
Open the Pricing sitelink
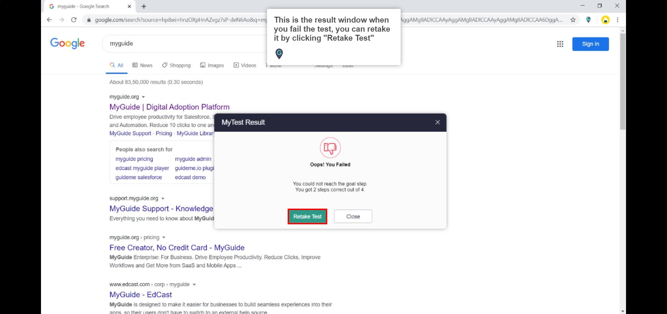pos(164,133)
